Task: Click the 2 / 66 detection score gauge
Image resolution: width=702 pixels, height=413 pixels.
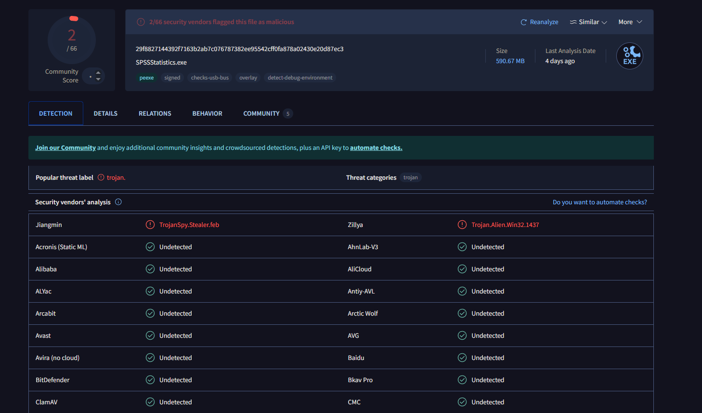Action: pos(72,40)
